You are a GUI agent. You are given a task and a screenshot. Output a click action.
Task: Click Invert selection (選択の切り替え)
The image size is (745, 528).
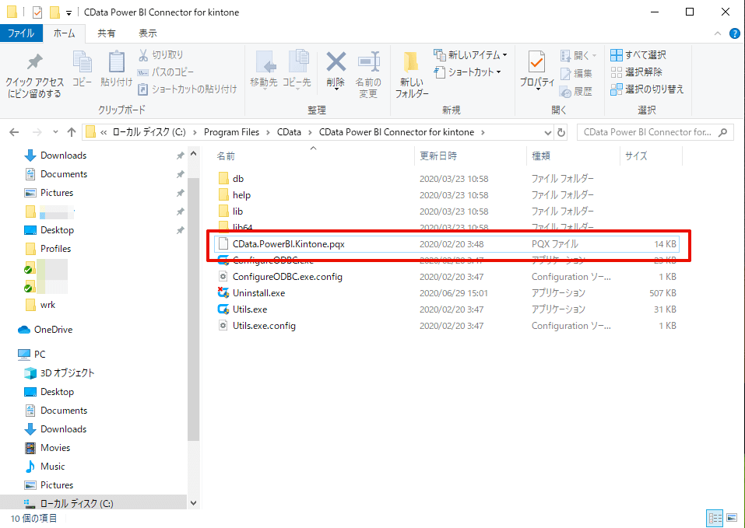(x=647, y=89)
